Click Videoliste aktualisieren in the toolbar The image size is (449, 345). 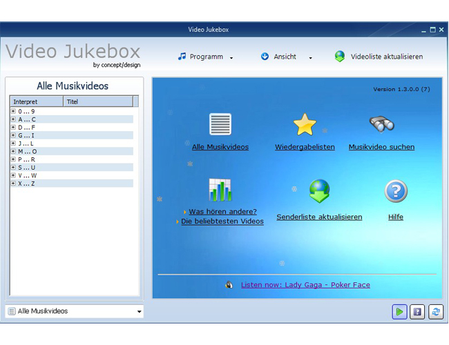tap(387, 57)
